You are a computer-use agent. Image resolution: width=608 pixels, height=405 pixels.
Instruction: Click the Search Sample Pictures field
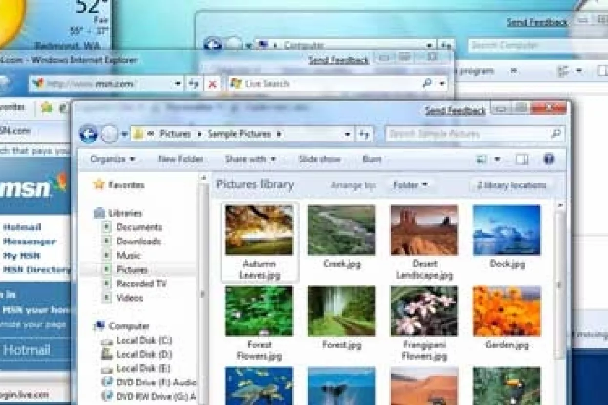(475, 134)
